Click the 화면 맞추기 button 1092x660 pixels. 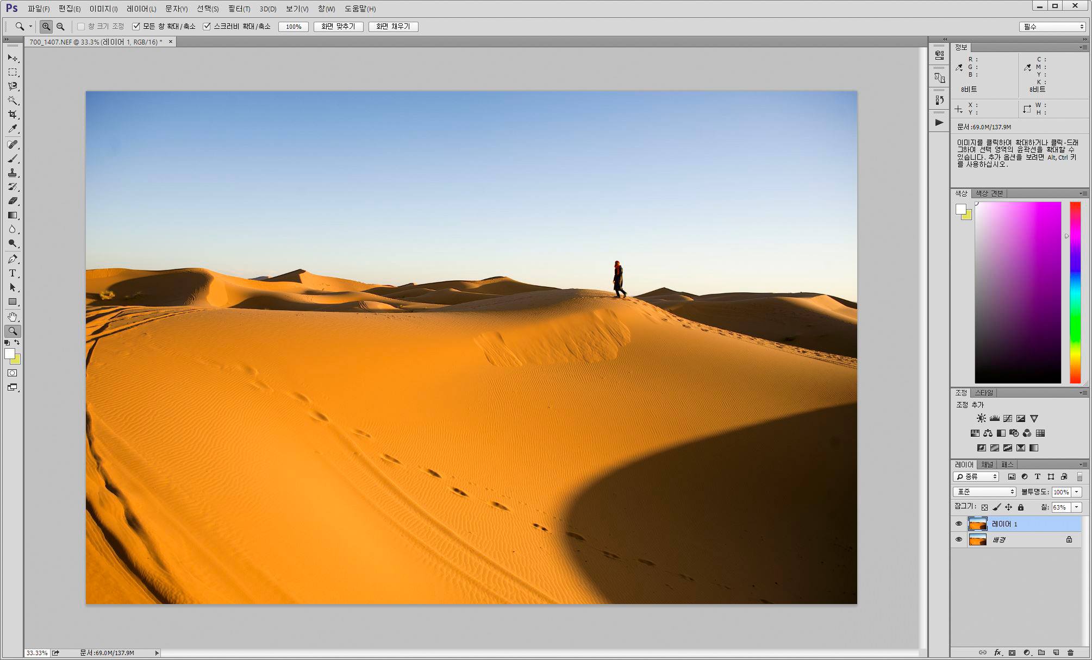pos(338,27)
